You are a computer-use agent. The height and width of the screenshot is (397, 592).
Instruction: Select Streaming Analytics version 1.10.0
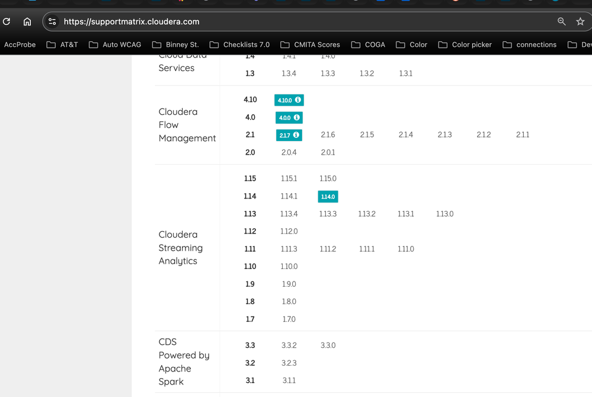pyautogui.click(x=289, y=267)
